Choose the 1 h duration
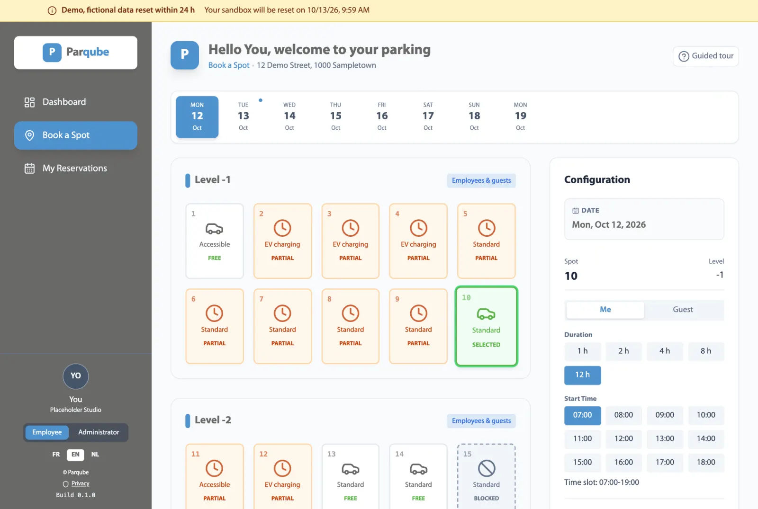 point(583,351)
